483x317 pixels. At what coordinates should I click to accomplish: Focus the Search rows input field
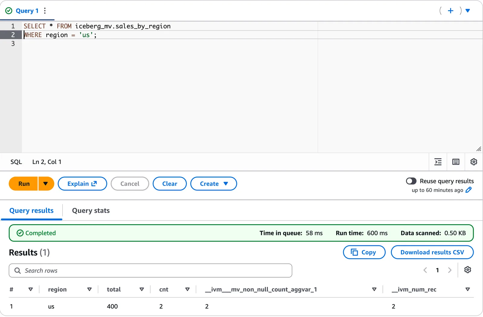(150, 271)
